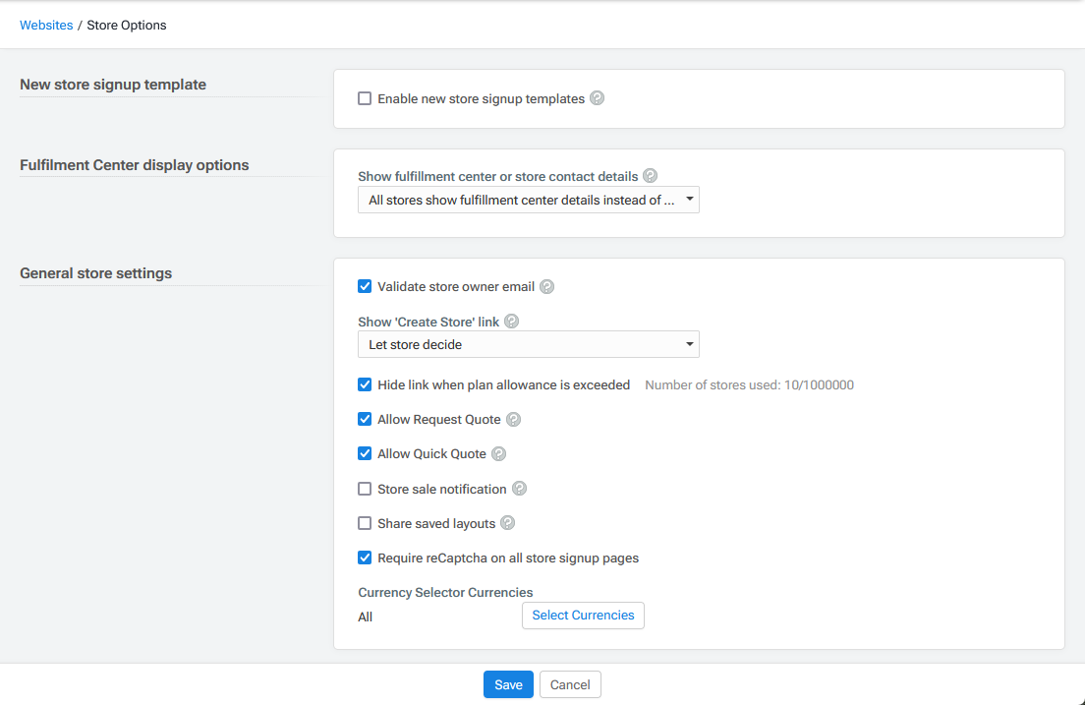Screen dimensions: 1085x705
Task: Open fulfillment center details dropdown
Action: pos(528,200)
